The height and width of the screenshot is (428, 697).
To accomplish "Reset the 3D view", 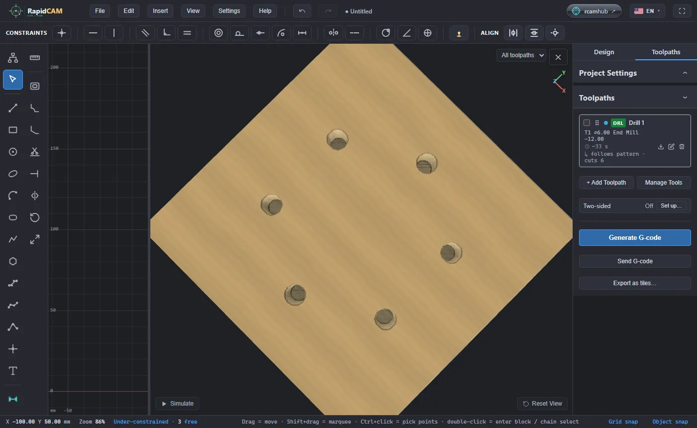I will pyautogui.click(x=543, y=404).
